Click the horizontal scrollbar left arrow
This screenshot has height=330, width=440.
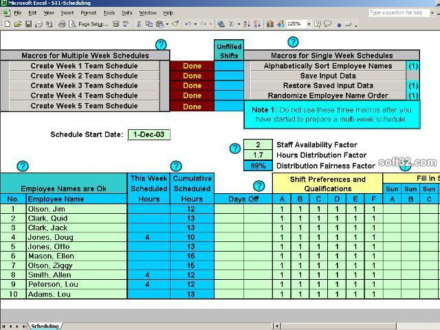(x=276, y=326)
